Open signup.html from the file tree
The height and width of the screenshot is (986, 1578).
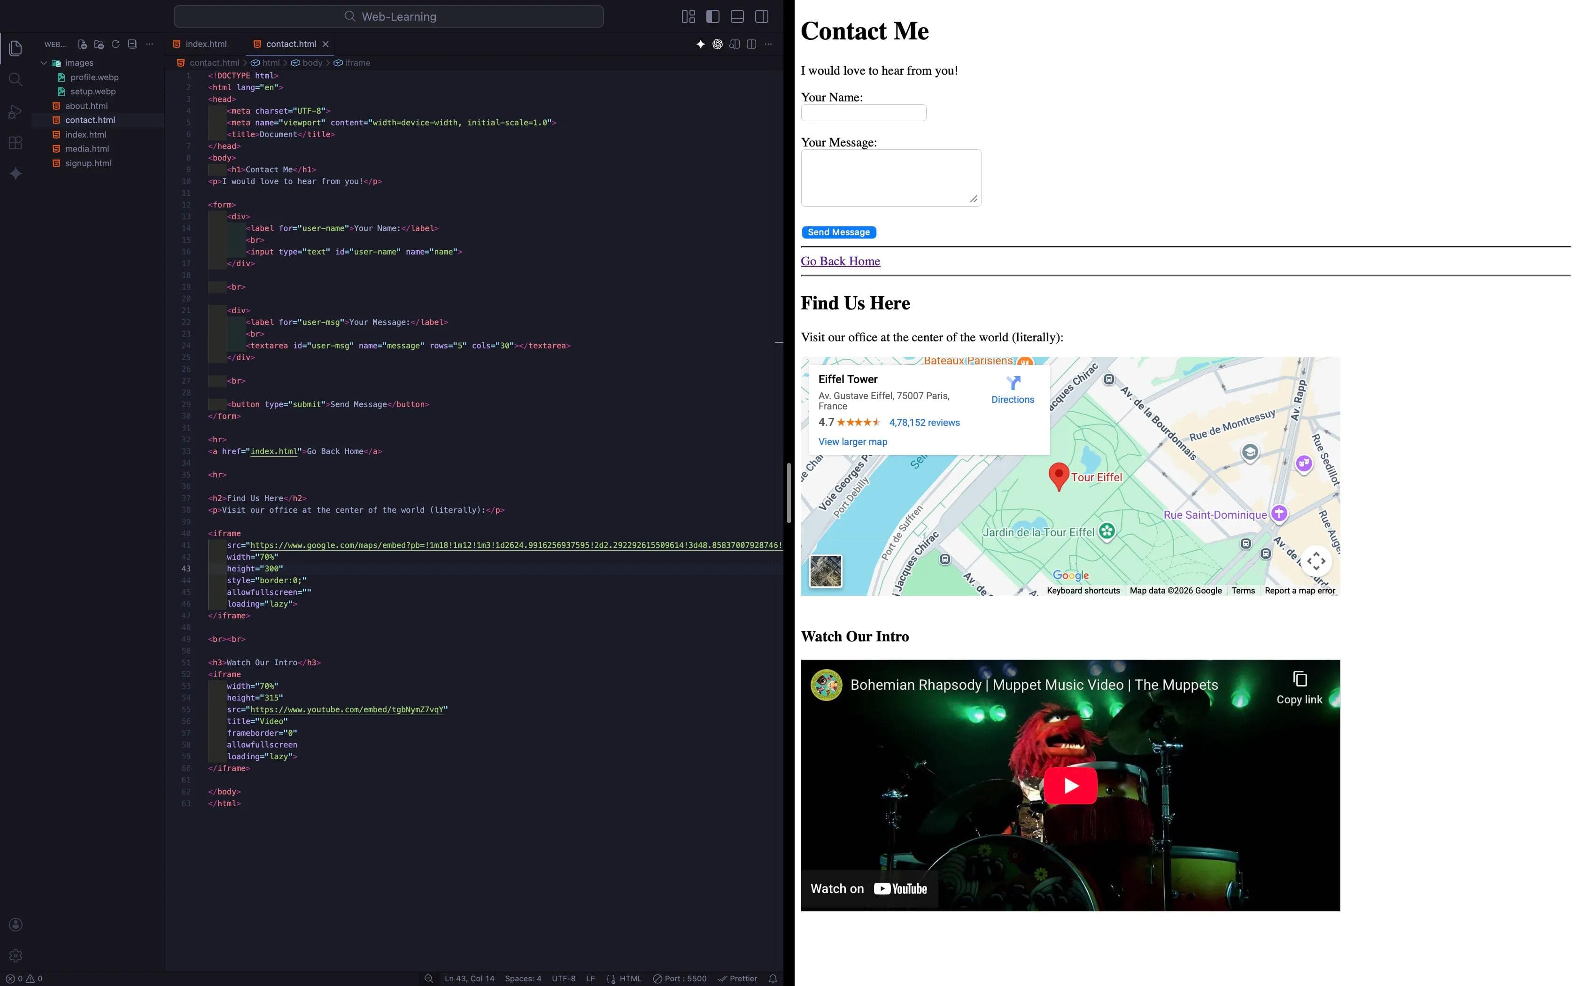pyautogui.click(x=88, y=163)
